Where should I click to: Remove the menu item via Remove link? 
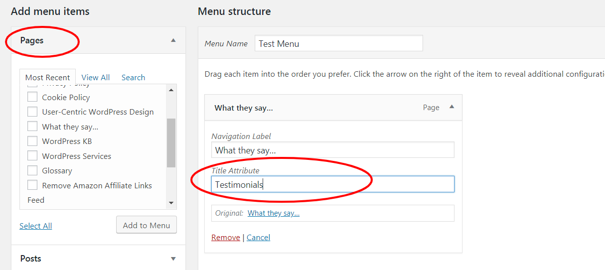(226, 238)
